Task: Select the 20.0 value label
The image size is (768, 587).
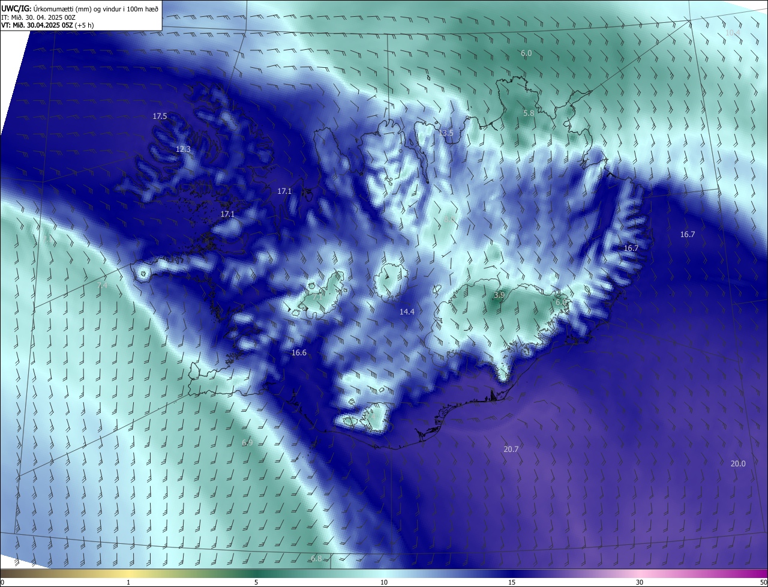Action: click(x=738, y=464)
